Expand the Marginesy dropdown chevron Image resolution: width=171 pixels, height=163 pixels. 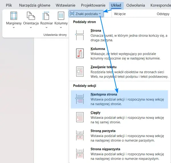(14, 27)
